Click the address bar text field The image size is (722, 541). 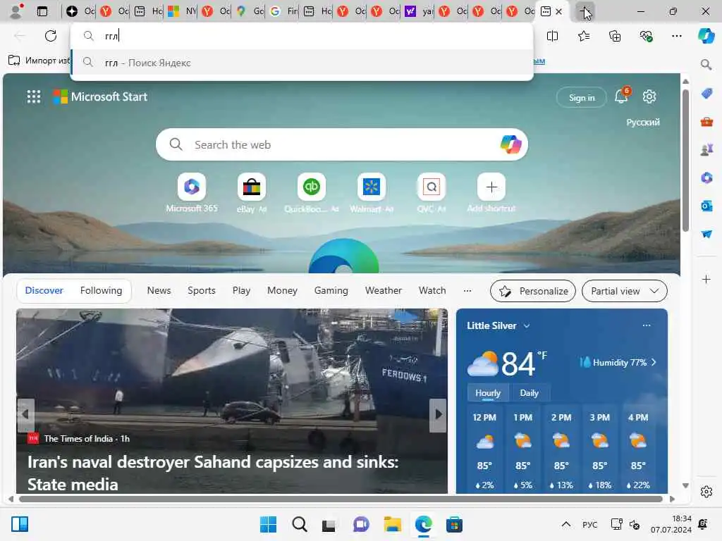pos(302,36)
